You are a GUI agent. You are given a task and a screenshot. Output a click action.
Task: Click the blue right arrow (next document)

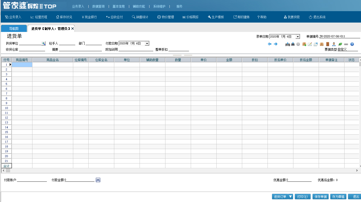[x=276, y=44]
